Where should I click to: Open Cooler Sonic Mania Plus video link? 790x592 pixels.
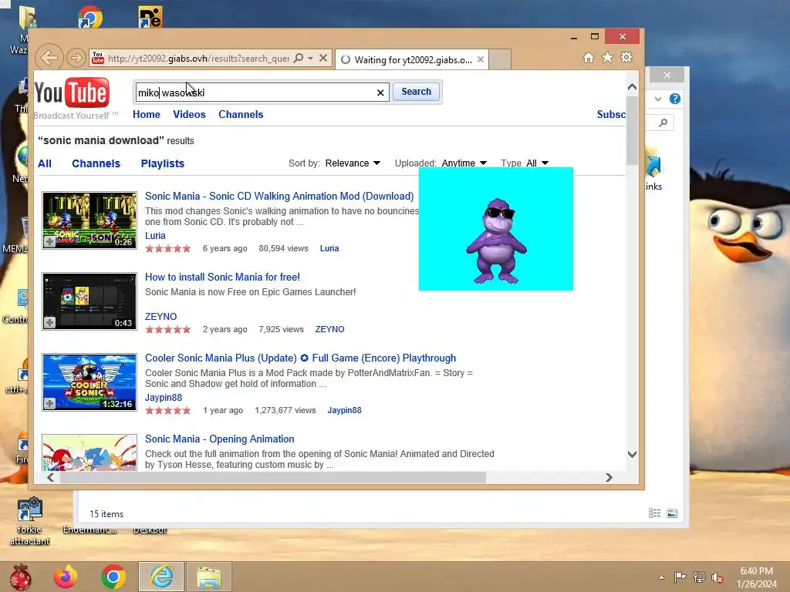(x=300, y=358)
